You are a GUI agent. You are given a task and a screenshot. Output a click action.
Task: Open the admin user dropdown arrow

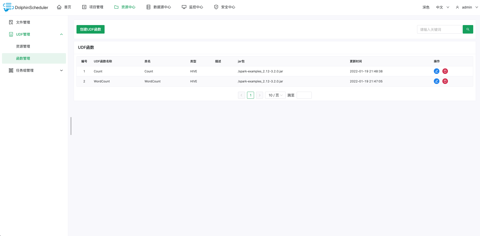pyautogui.click(x=477, y=7)
